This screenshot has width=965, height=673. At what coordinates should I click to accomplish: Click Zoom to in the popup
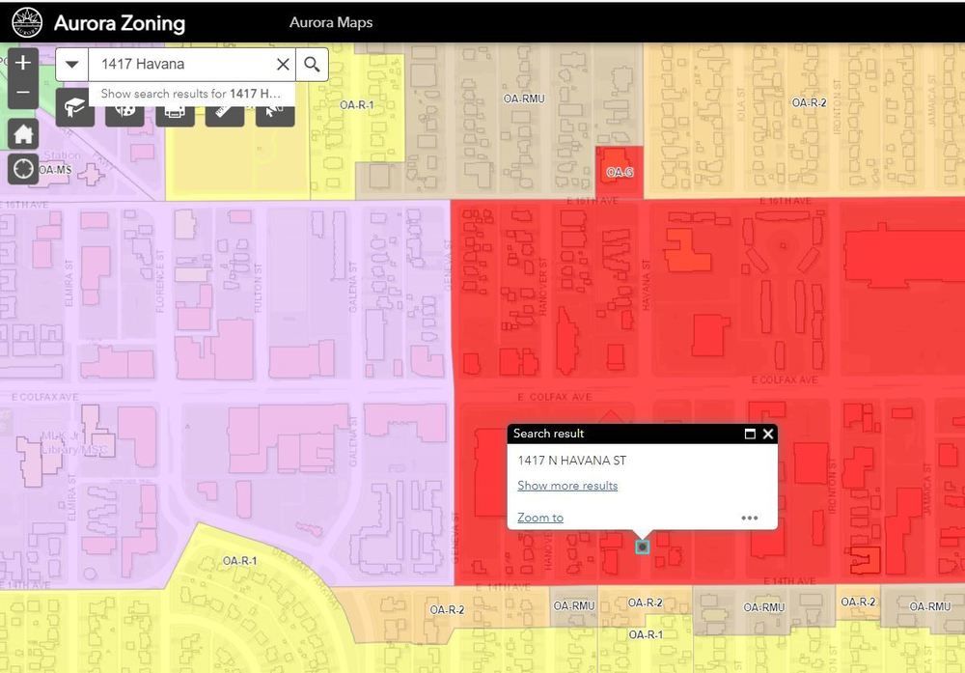540,518
